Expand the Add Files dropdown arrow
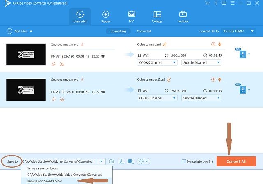The width and height of the screenshot is (263, 184). click(31, 31)
